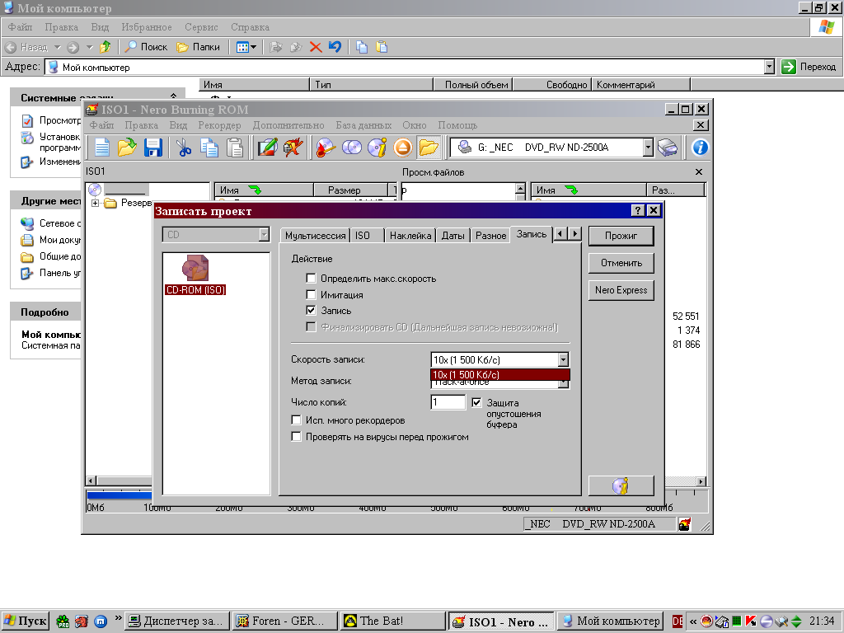Expand the Резерв folder tree node
Screen dimensions: 844x633
[x=96, y=203]
